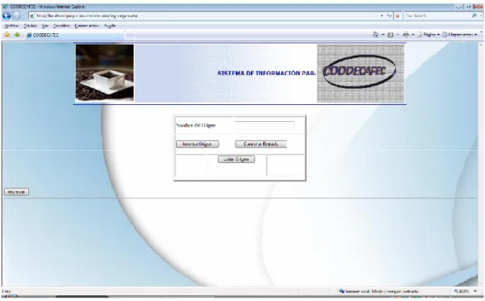
Task: Click the CODDECAFEC logo image
Action: [x=361, y=73]
